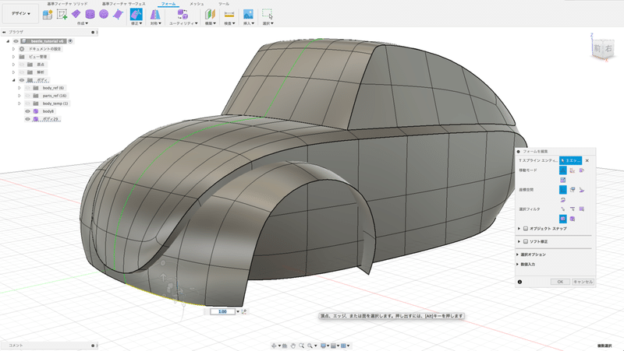The image size is (624, 351).
Task: Open the ツール tab
Action: coord(224,4)
